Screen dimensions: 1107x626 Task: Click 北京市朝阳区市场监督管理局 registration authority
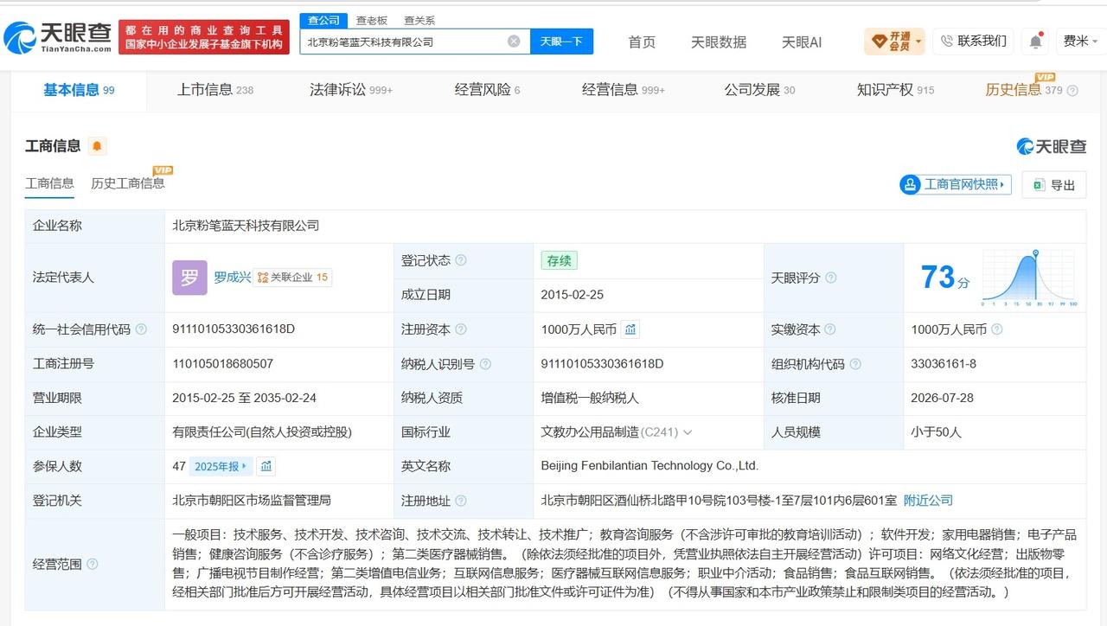[x=252, y=501]
